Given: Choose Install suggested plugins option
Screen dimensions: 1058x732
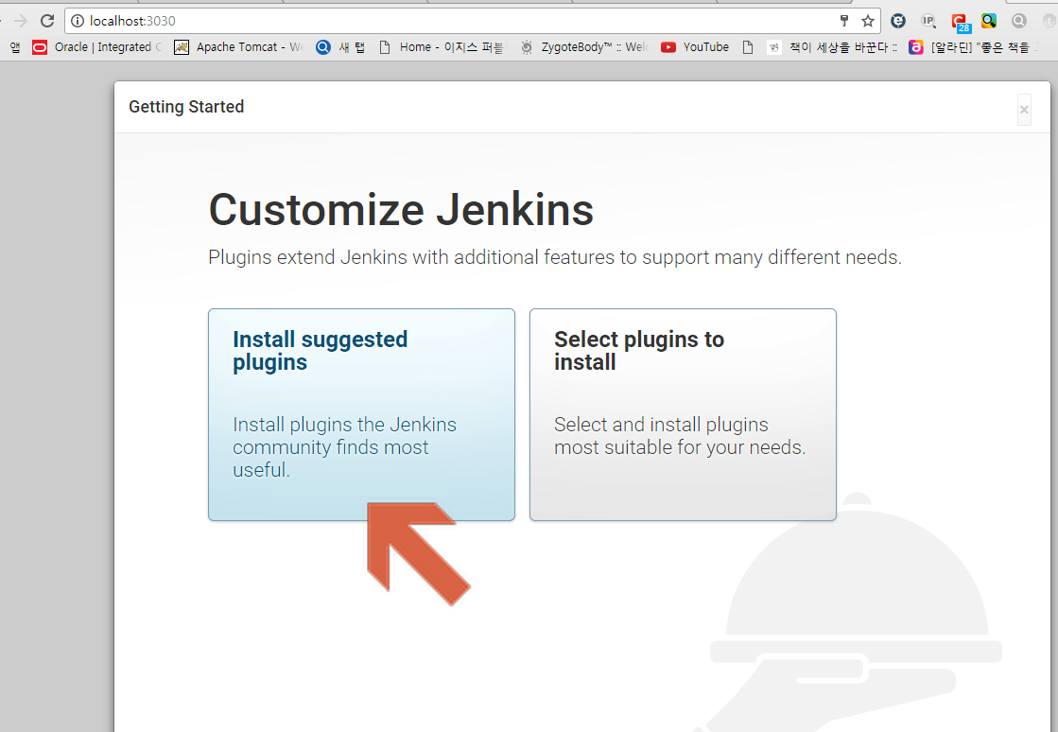Looking at the screenshot, I should (x=361, y=414).
